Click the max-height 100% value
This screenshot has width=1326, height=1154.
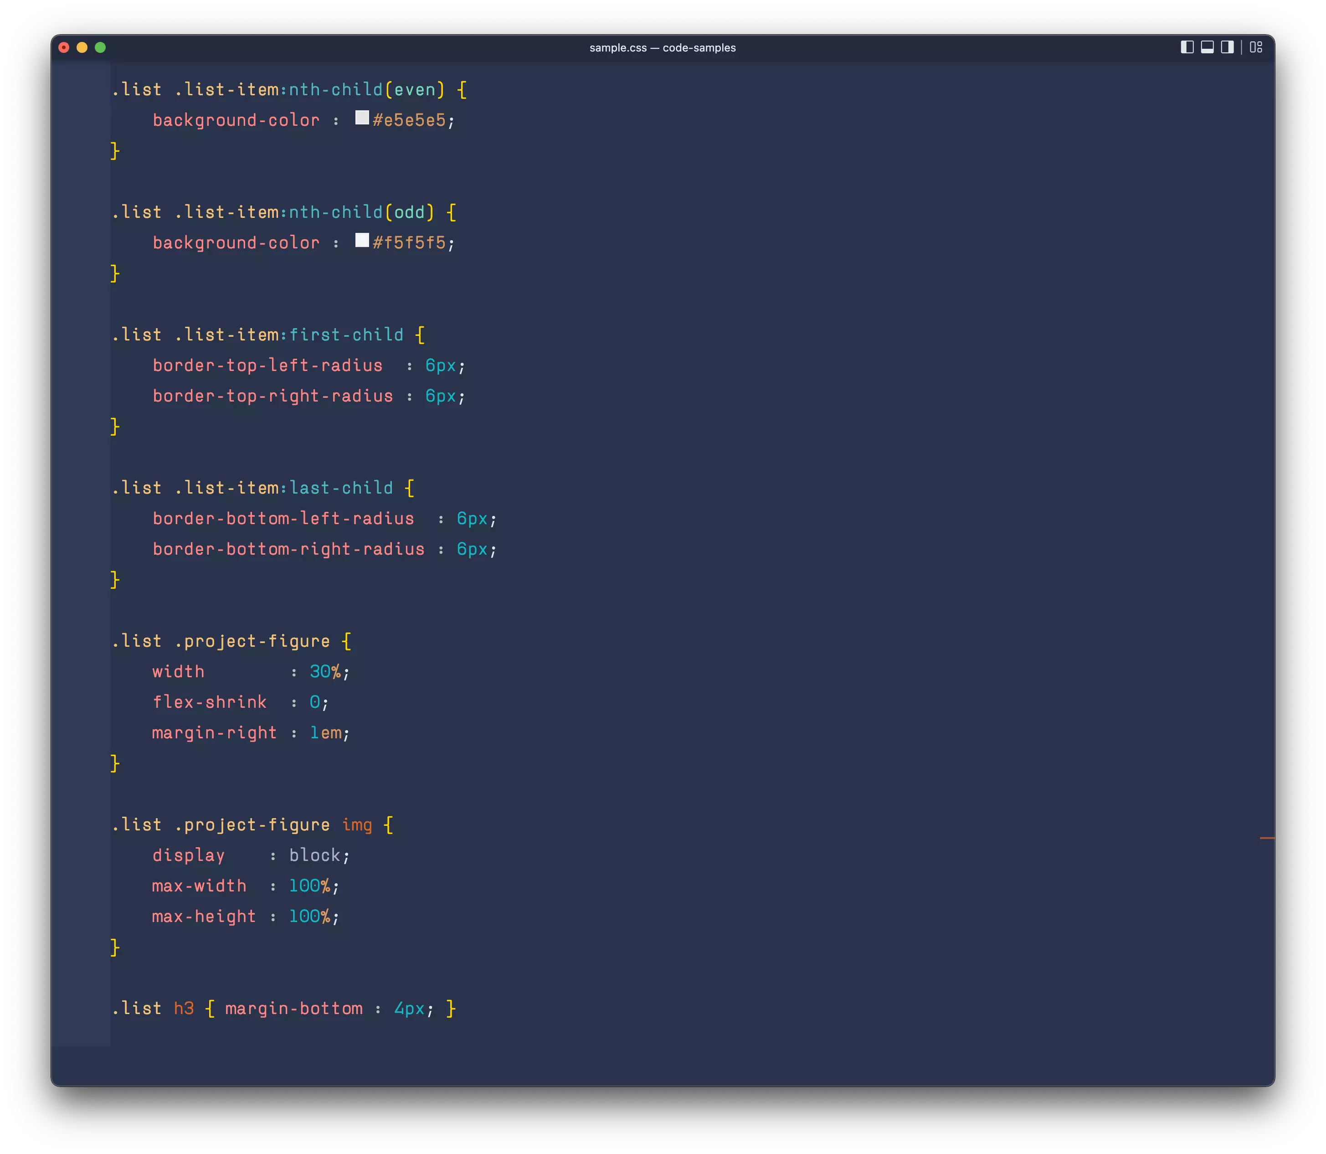(x=309, y=917)
